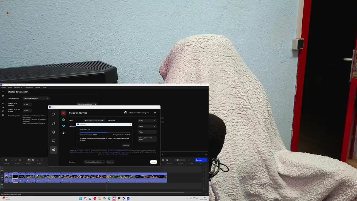This screenshot has height=201, width=357.
Task: Cut clip with the scissors tool
Action: coord(37,160)
